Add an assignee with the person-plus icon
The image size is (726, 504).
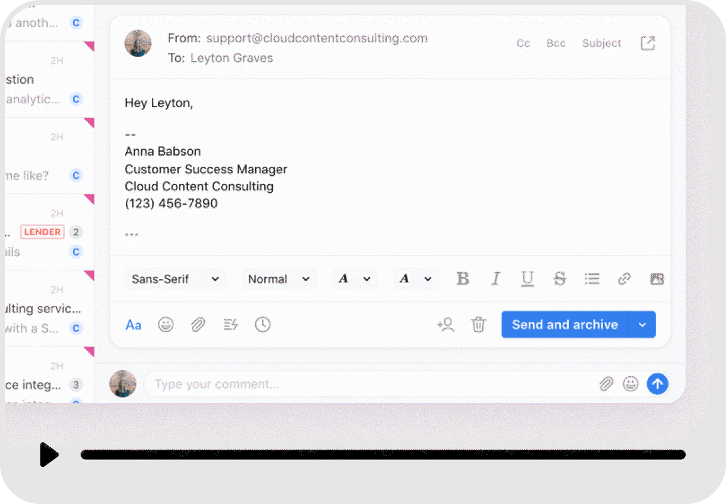coord(446,324)
